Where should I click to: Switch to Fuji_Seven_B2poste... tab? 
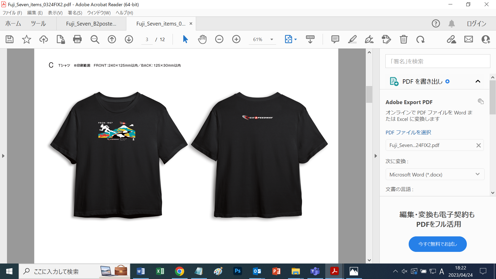click(91, 24)
